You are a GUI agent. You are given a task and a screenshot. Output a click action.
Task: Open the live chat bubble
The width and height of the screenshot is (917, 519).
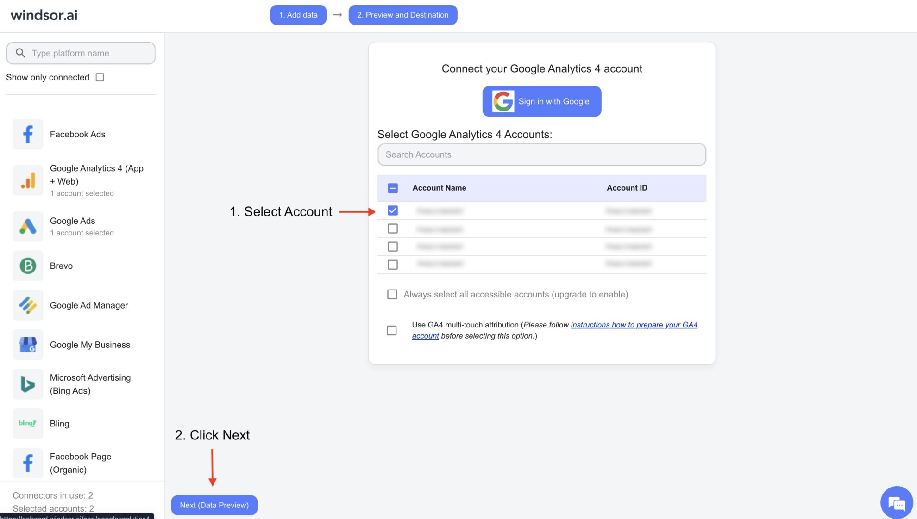point(897,502)
